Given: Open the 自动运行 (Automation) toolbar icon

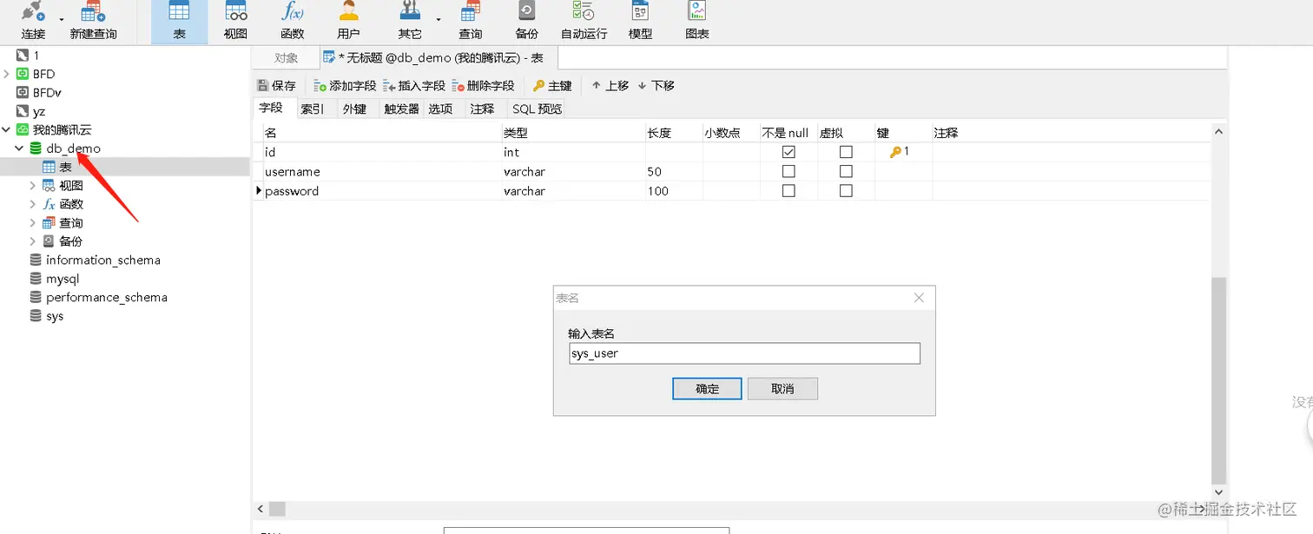Looking at the screenshot, I should (x=584, y=19).
